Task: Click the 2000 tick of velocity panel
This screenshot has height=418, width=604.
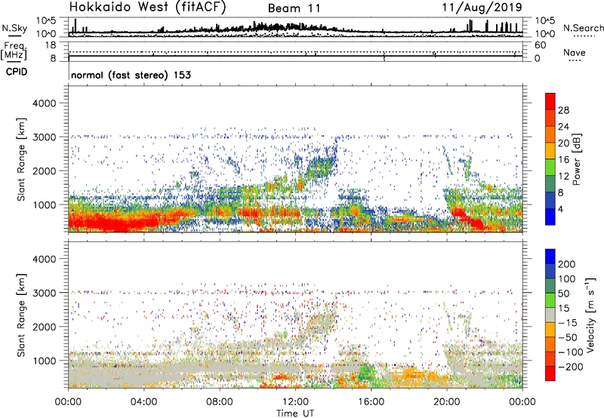Action: click(45, 327)
